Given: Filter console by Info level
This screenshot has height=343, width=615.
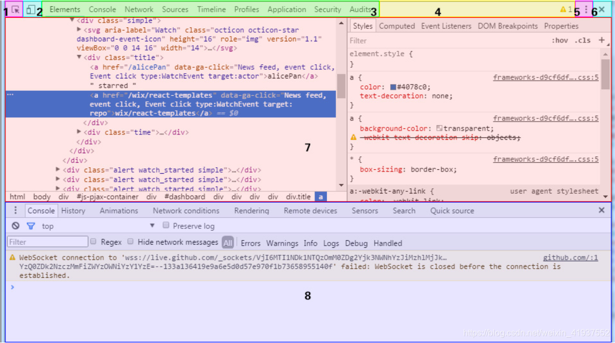Looking at the screenshot, I should tap(310, 243).
